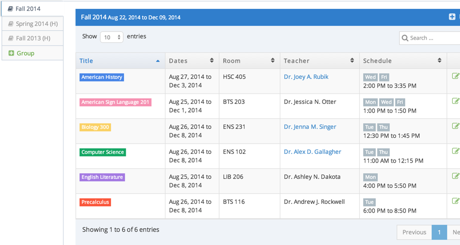The width and height of the screenshot is (460, 245).
Task: Open Dr. Jenna M. Singer's profile link
Action: tap(310, 127)
